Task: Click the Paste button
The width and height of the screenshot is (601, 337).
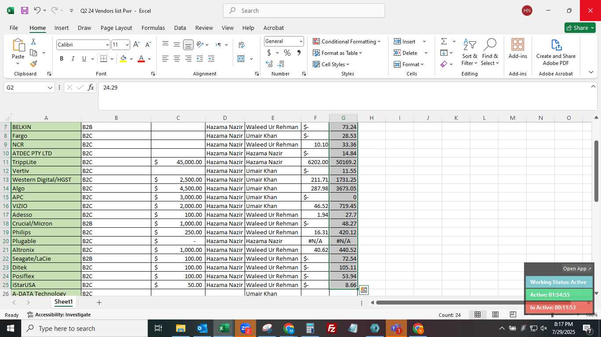Action: pyautogui.click(x=18, y=52)
